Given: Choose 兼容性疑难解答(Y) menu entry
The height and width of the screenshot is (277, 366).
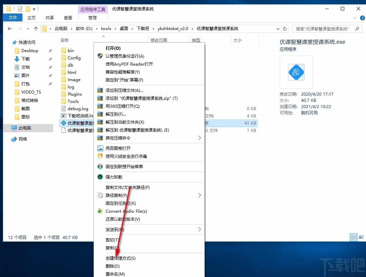Looking at the screenshot, I should [123, 72].
